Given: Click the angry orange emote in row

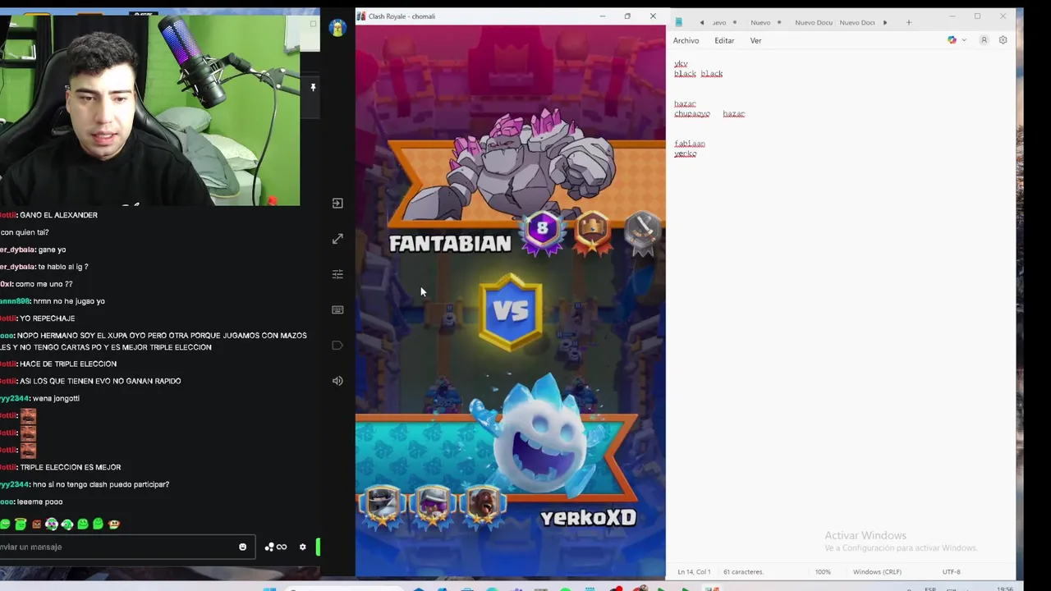Looking at the screenshot, I should tap(36, 524).
